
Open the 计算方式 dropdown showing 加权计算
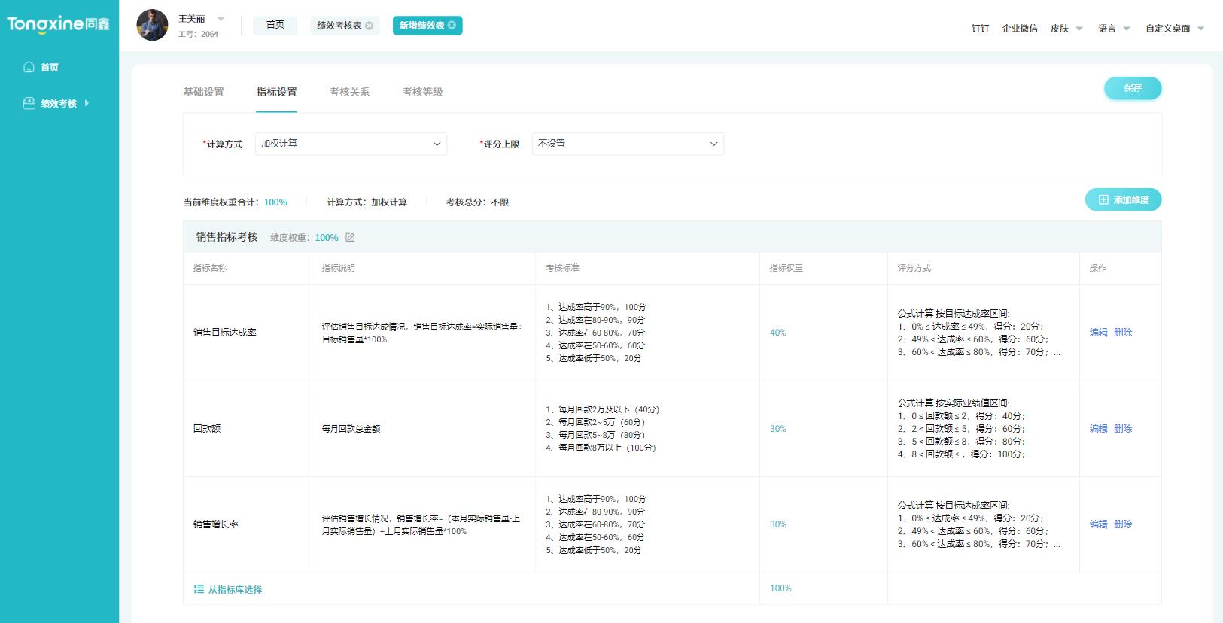tap(351, 144)
